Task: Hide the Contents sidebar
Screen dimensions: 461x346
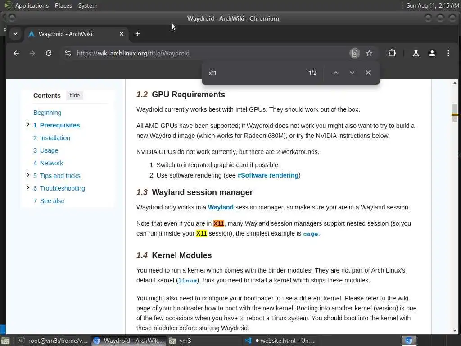Action: coord(74,96)
